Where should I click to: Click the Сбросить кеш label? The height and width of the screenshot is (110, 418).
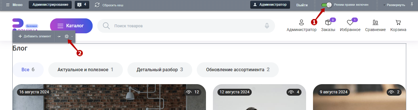click(x=113, y=5)
